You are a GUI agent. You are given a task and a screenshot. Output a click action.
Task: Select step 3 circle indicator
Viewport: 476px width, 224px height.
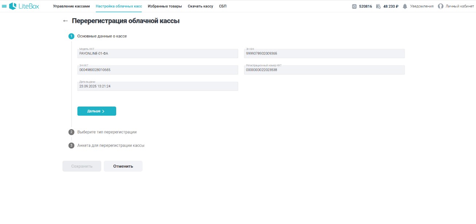(71, 145)
